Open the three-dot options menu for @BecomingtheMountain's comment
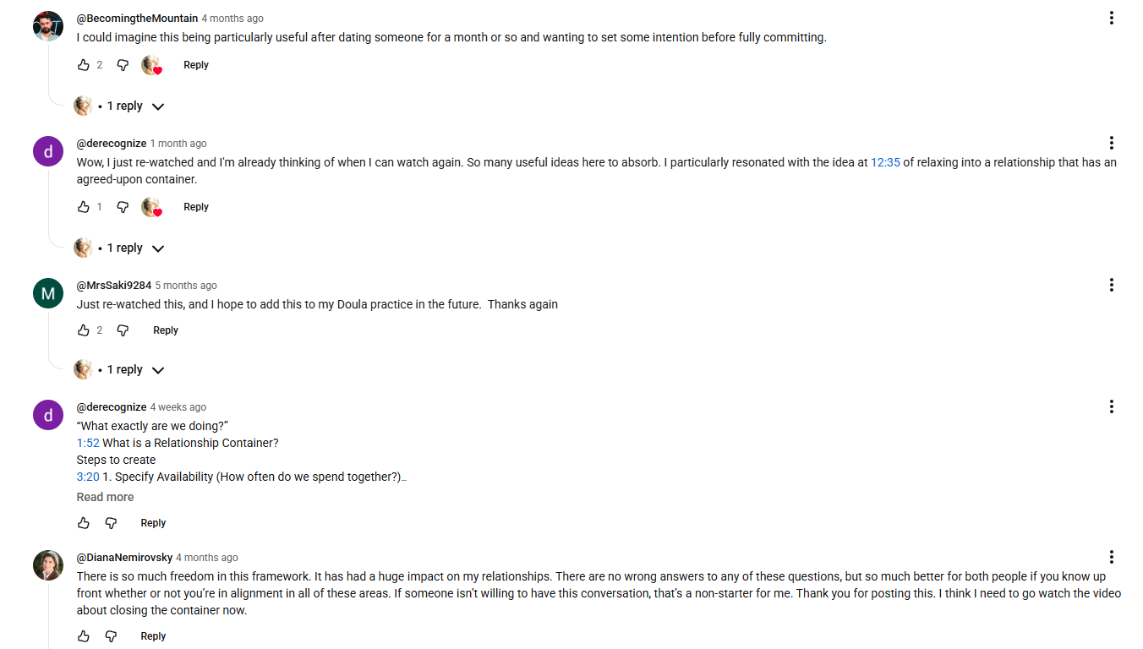Screen dimensions: 1143x649 click(x=1111, y=18)
